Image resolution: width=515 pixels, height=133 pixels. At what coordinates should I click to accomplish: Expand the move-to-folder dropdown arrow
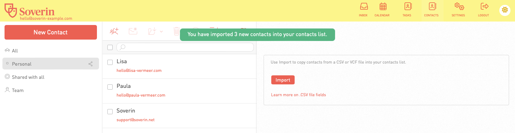pyautogui.click(x=161, y=32)
